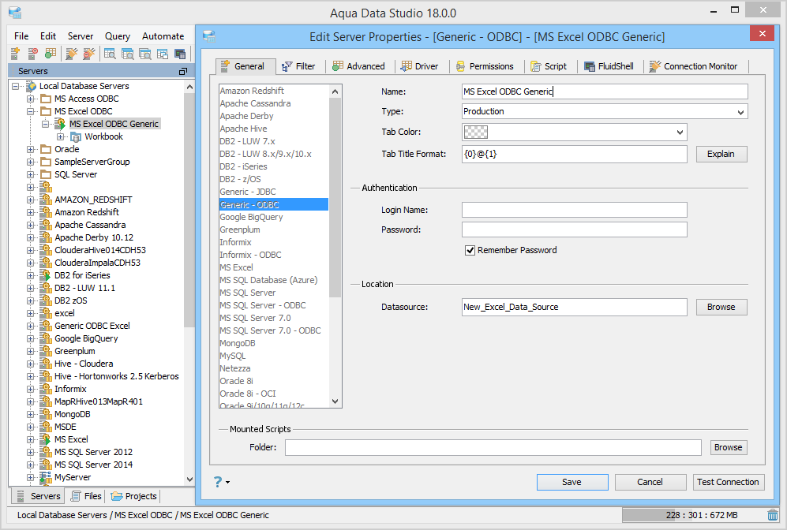Collapse the Local Database Servers root node
The height and width of the screenshot is (530, 787).
point(16,86)
